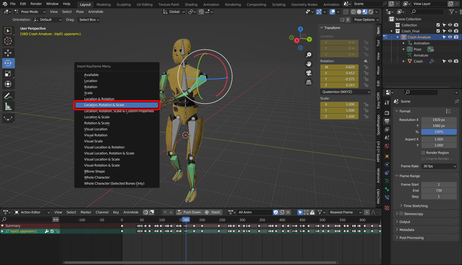462x265 pixels.
Task: Click the Stash button in Action Editor
Action: [x=213, y=212]
